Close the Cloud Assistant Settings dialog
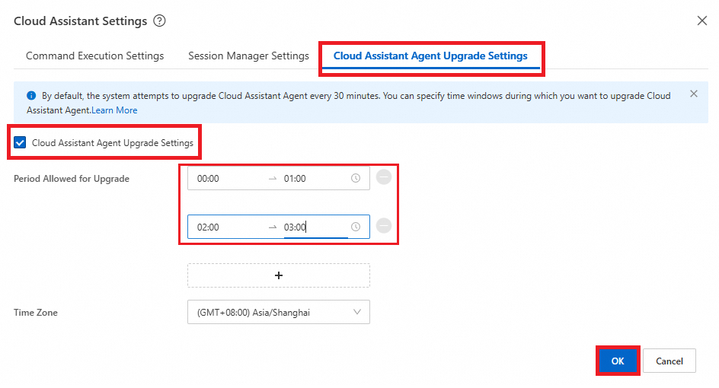 click(701, 21)
